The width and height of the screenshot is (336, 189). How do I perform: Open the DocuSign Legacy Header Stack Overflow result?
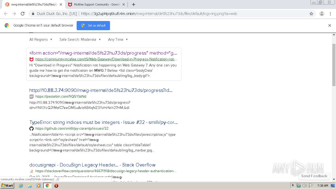point(92,165)
